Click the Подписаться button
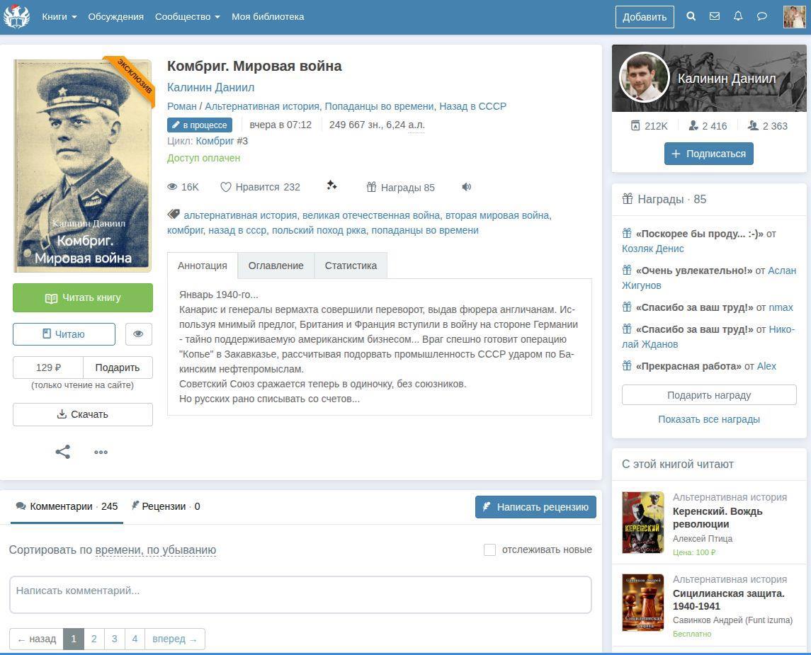Image resolution: width=811 pixels, height=655 pixels. (708, 154)
